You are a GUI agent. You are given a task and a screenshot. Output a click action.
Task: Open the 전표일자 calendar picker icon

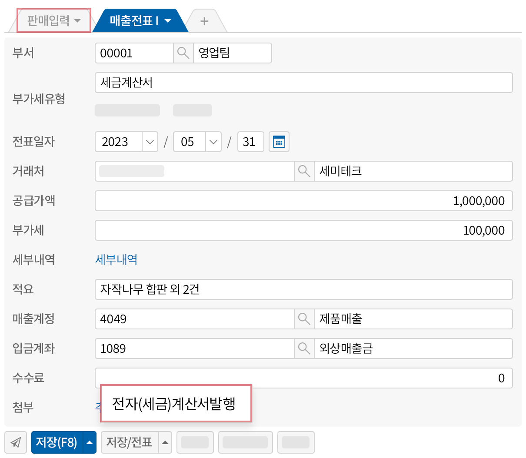point(279,141)
